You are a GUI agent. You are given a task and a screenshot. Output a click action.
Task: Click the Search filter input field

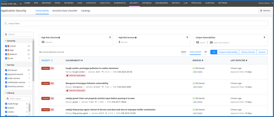pos(137,24)
